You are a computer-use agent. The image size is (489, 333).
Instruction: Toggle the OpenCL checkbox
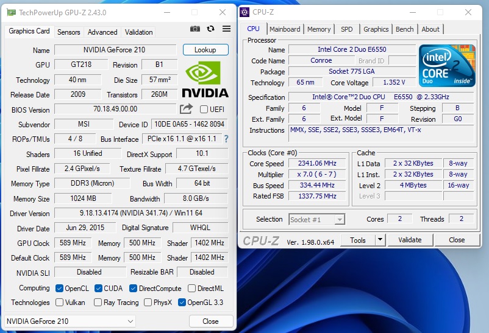coord(59,289)
